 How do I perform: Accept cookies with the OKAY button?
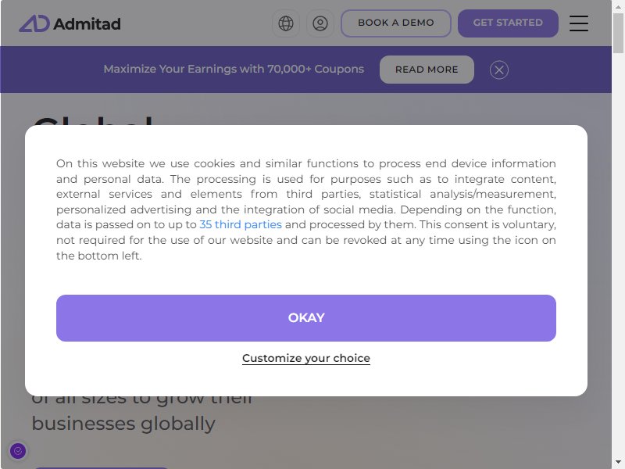click(306, 318)
